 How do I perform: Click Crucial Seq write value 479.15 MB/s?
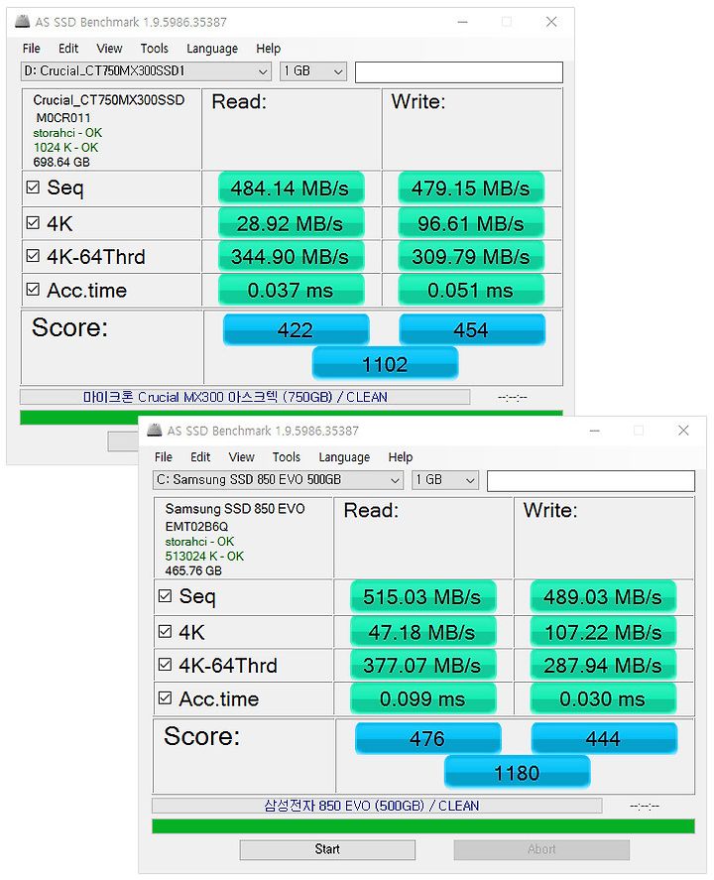[x=471, y=188]
